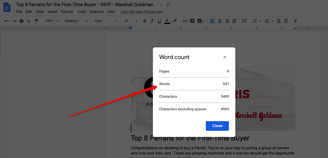Select the Paint format roller tool
The height and width of the screenshot is (158, 328).
point(37,21)
